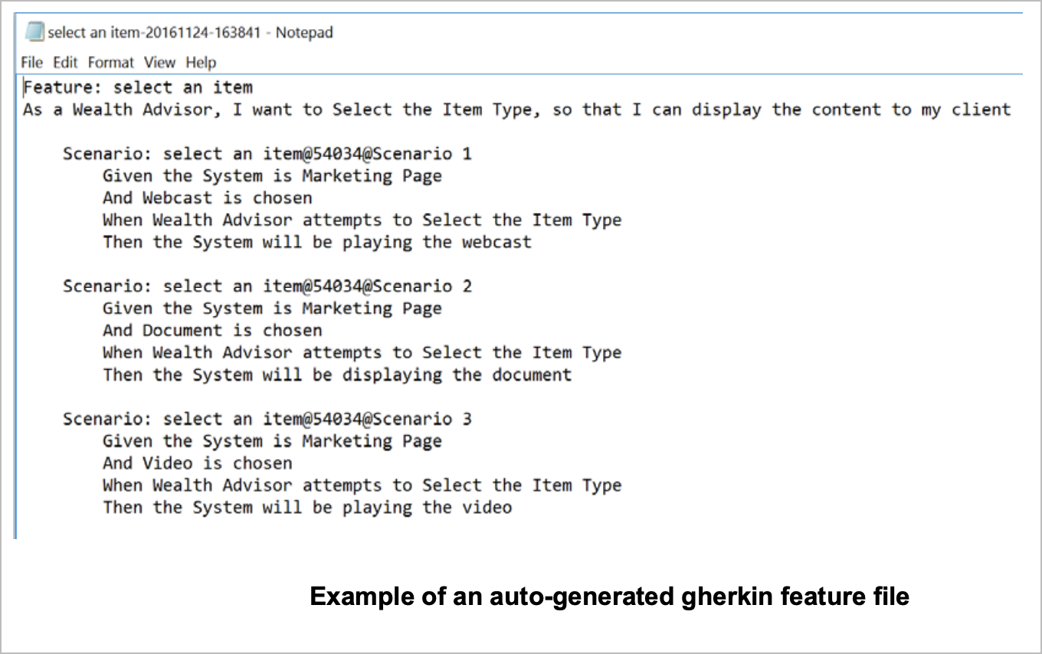Click the 'Given' line under Scenario 3
1042x654 pixels.
[x=272, y=441]
